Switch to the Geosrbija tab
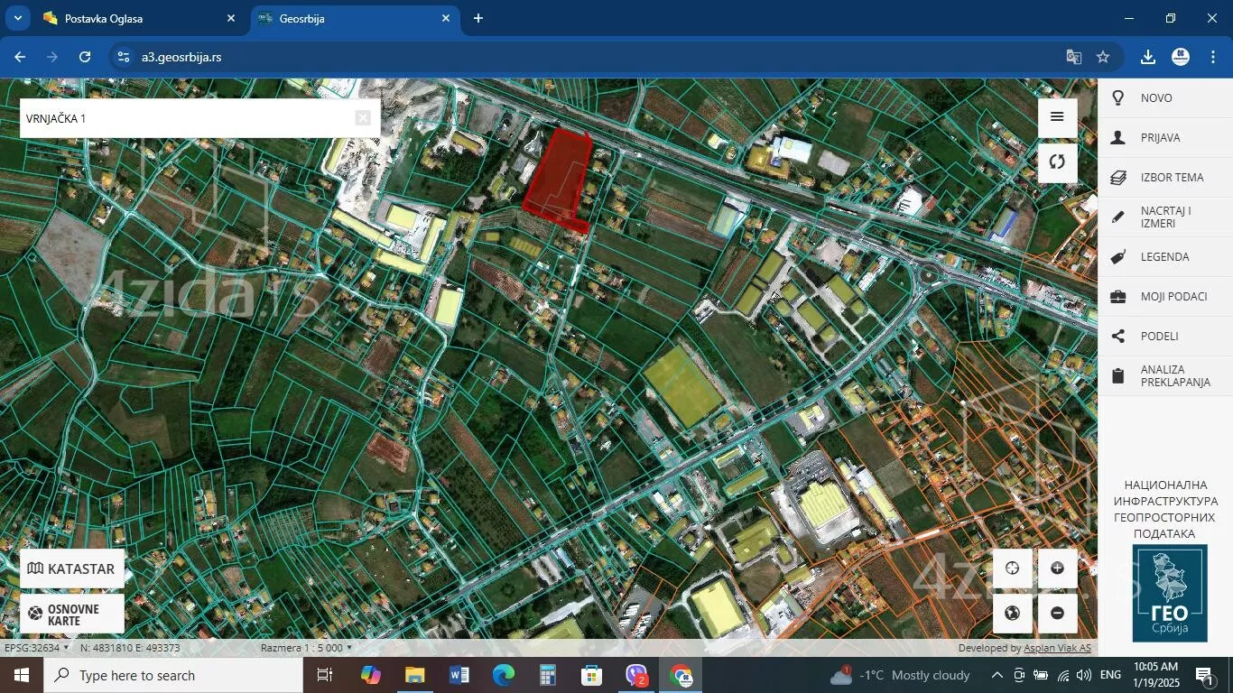Viewport: 1233px width, 693px height. (x=354, y=18)
